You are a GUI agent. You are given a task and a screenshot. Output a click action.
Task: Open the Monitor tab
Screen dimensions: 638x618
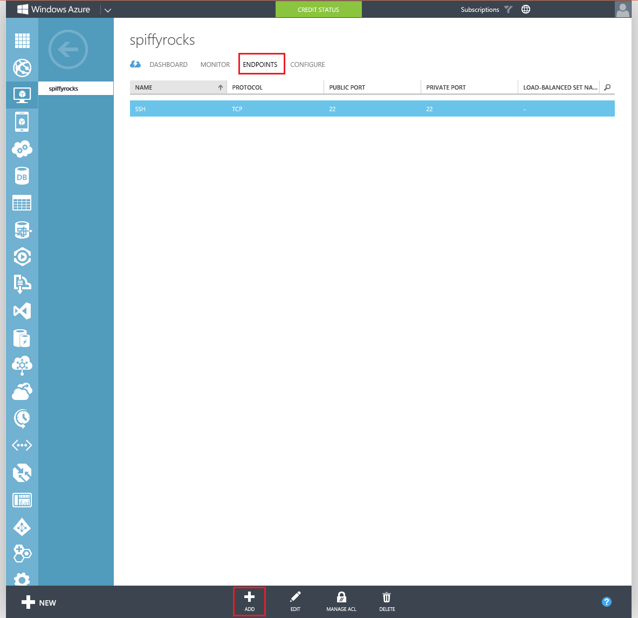[x=215, y=65]
